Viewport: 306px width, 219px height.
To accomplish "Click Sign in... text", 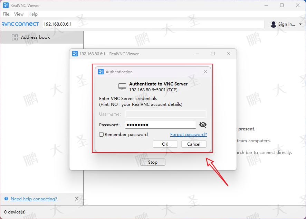I will click(x=286, y=24).
